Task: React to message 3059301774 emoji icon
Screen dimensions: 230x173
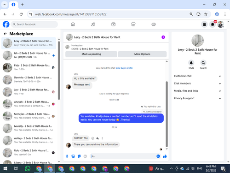Action: (x=92, y=138)
